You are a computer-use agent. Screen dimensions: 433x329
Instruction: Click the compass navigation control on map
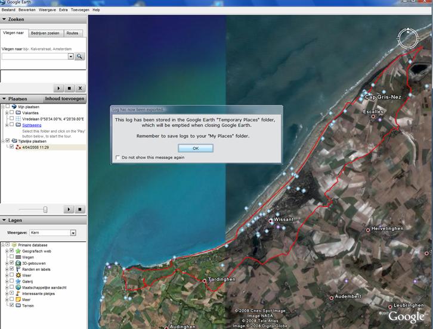click(408, 39)
